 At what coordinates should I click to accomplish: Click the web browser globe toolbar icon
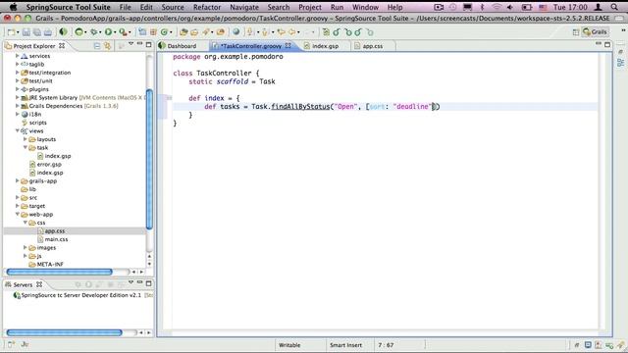[235, 32]
